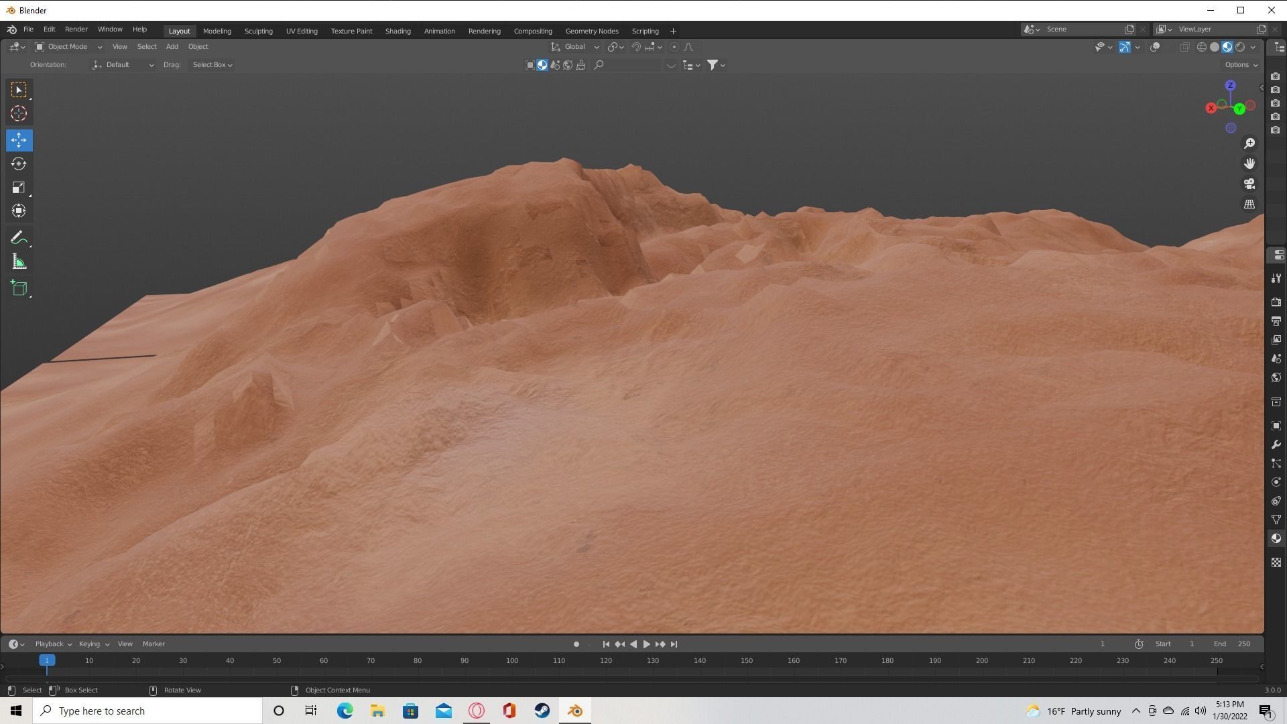The width and height of the screenshot is (1287, 724).
Task: Select the Measure ruler tool
Action: point(19,261)
